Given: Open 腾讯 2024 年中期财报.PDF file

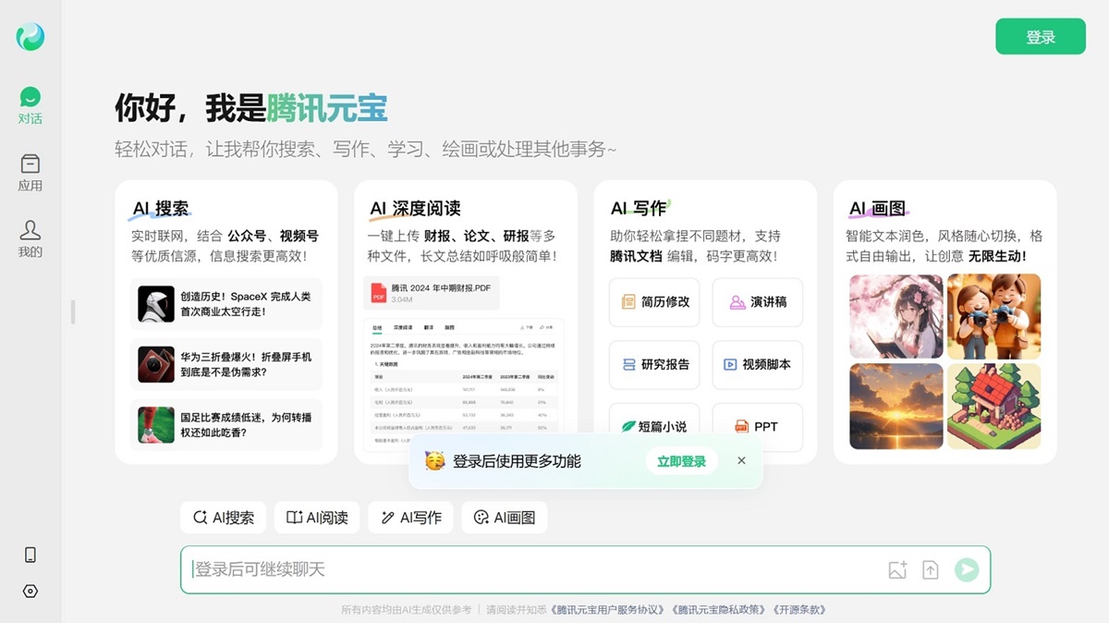Looking at the screenshot, I should pyautogui.click(x=432, y=292).
